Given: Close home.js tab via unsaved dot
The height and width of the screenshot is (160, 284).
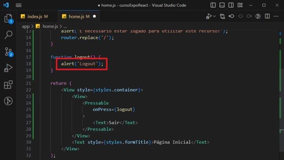Looking at the screenshot, I should click(x=95, y=16).
